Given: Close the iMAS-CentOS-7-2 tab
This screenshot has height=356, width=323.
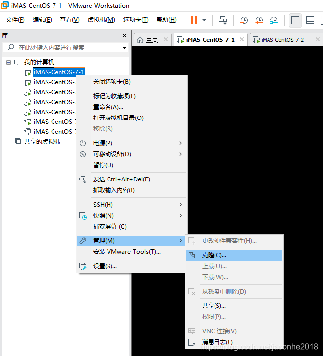Looking at the screenshot, I should tap(318, 39).
